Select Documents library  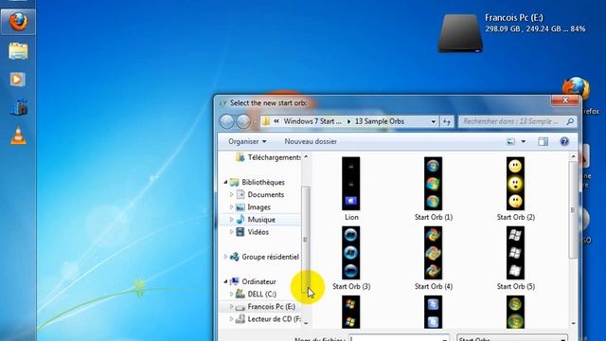pos(266,194)
